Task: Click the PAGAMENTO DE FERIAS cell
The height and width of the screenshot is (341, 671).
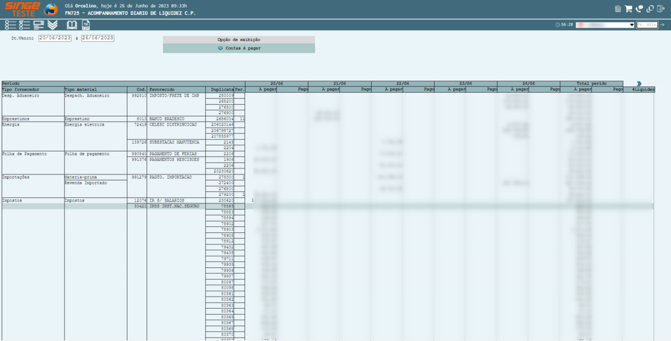Action: click(x=176, y=154)
